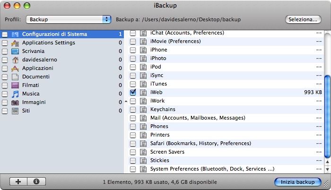Click the iWork label in list
This screenshot has height=190, width=331.
[x=157, y=101]
